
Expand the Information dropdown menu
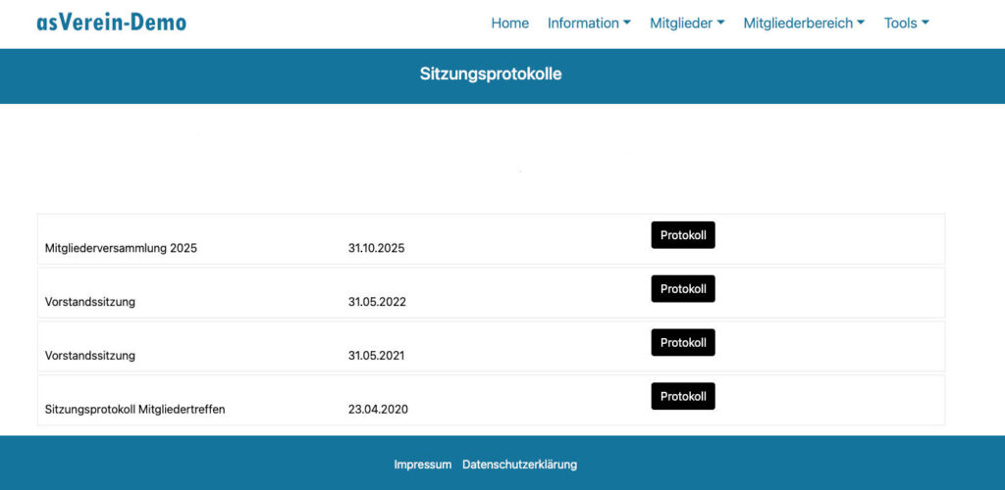[589, 24]
